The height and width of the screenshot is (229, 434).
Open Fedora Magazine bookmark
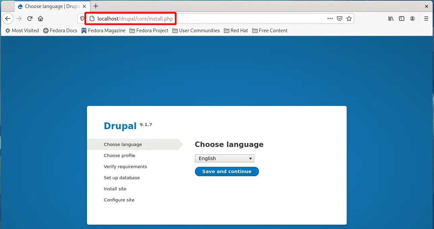coord(104,30)
